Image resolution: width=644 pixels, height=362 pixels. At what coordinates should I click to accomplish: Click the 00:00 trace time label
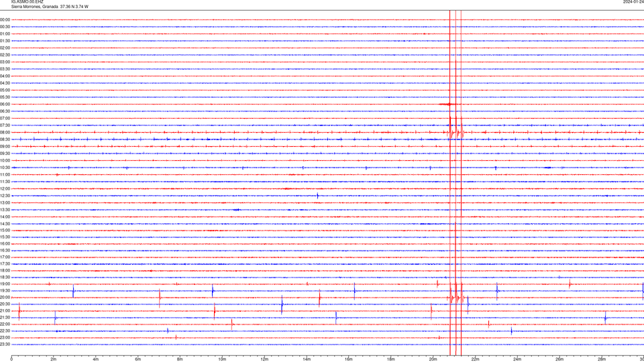tap(5, 19)
